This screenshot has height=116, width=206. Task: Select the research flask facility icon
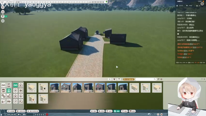click(x=21, y=96)
